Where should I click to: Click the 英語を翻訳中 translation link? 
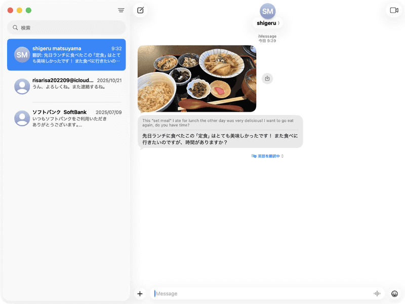268,157
